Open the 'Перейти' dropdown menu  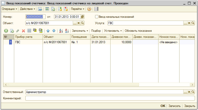click(x=78, y=9)
